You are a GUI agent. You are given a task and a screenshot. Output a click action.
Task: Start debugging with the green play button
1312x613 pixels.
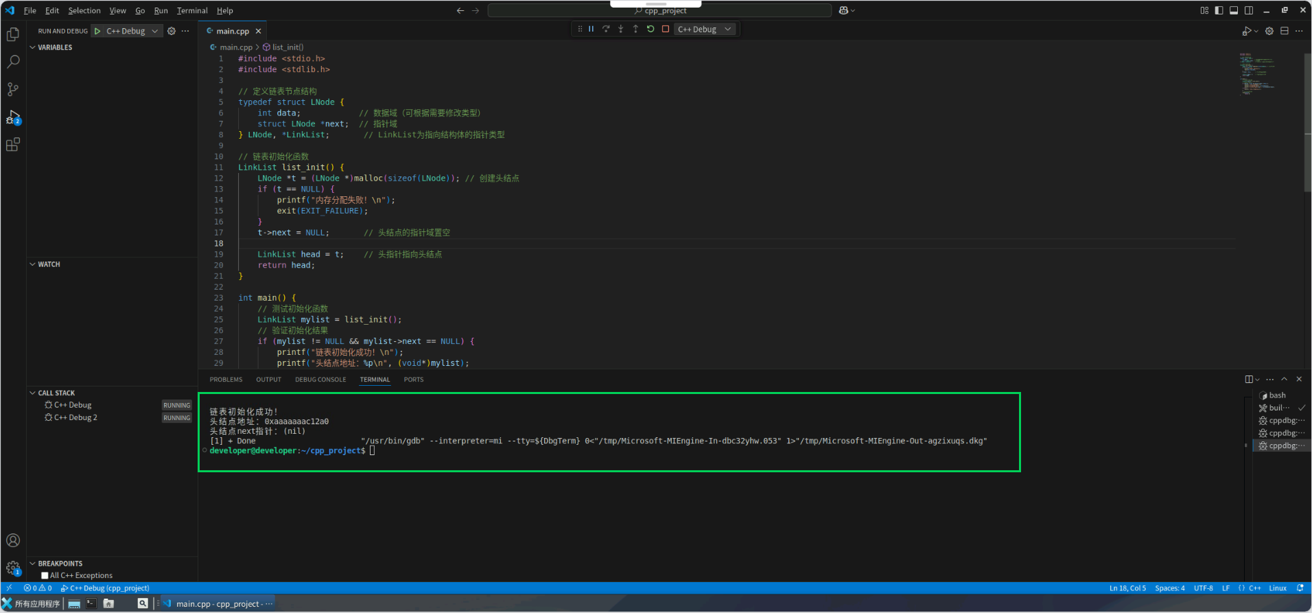click(97, 31)
